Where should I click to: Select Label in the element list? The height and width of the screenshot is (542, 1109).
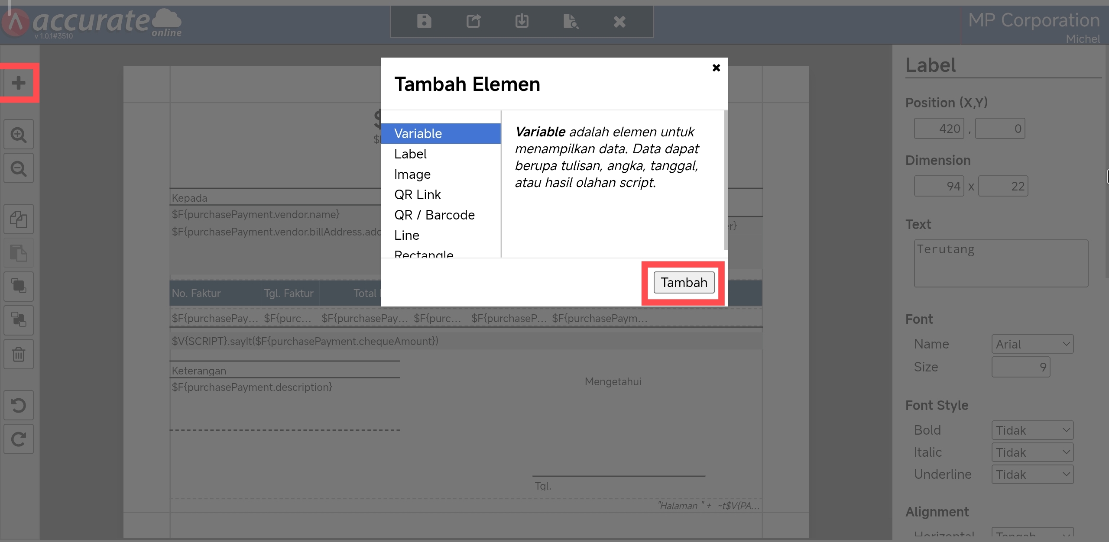(x=410, y=154)
